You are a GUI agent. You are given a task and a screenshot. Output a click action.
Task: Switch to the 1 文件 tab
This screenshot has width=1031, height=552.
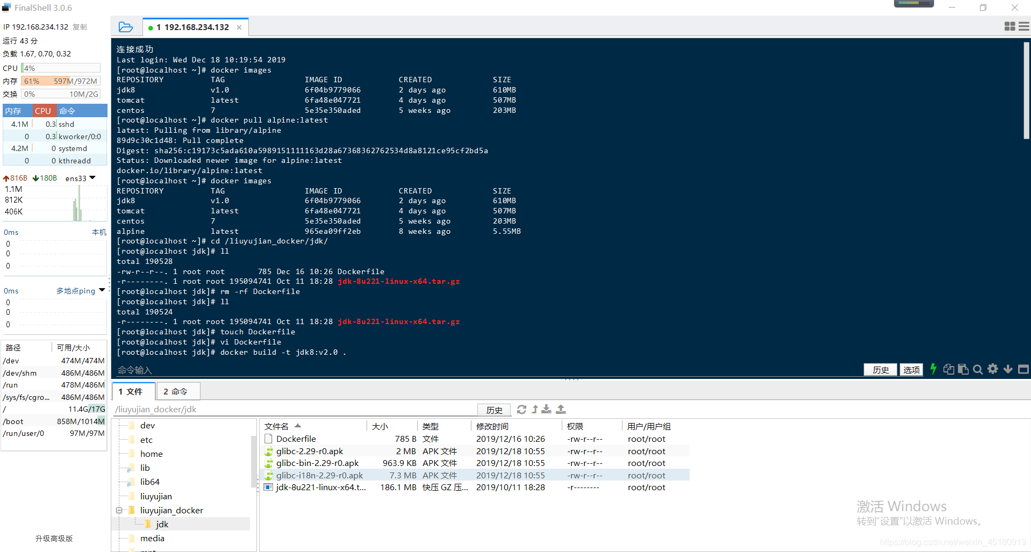(133, 391)
